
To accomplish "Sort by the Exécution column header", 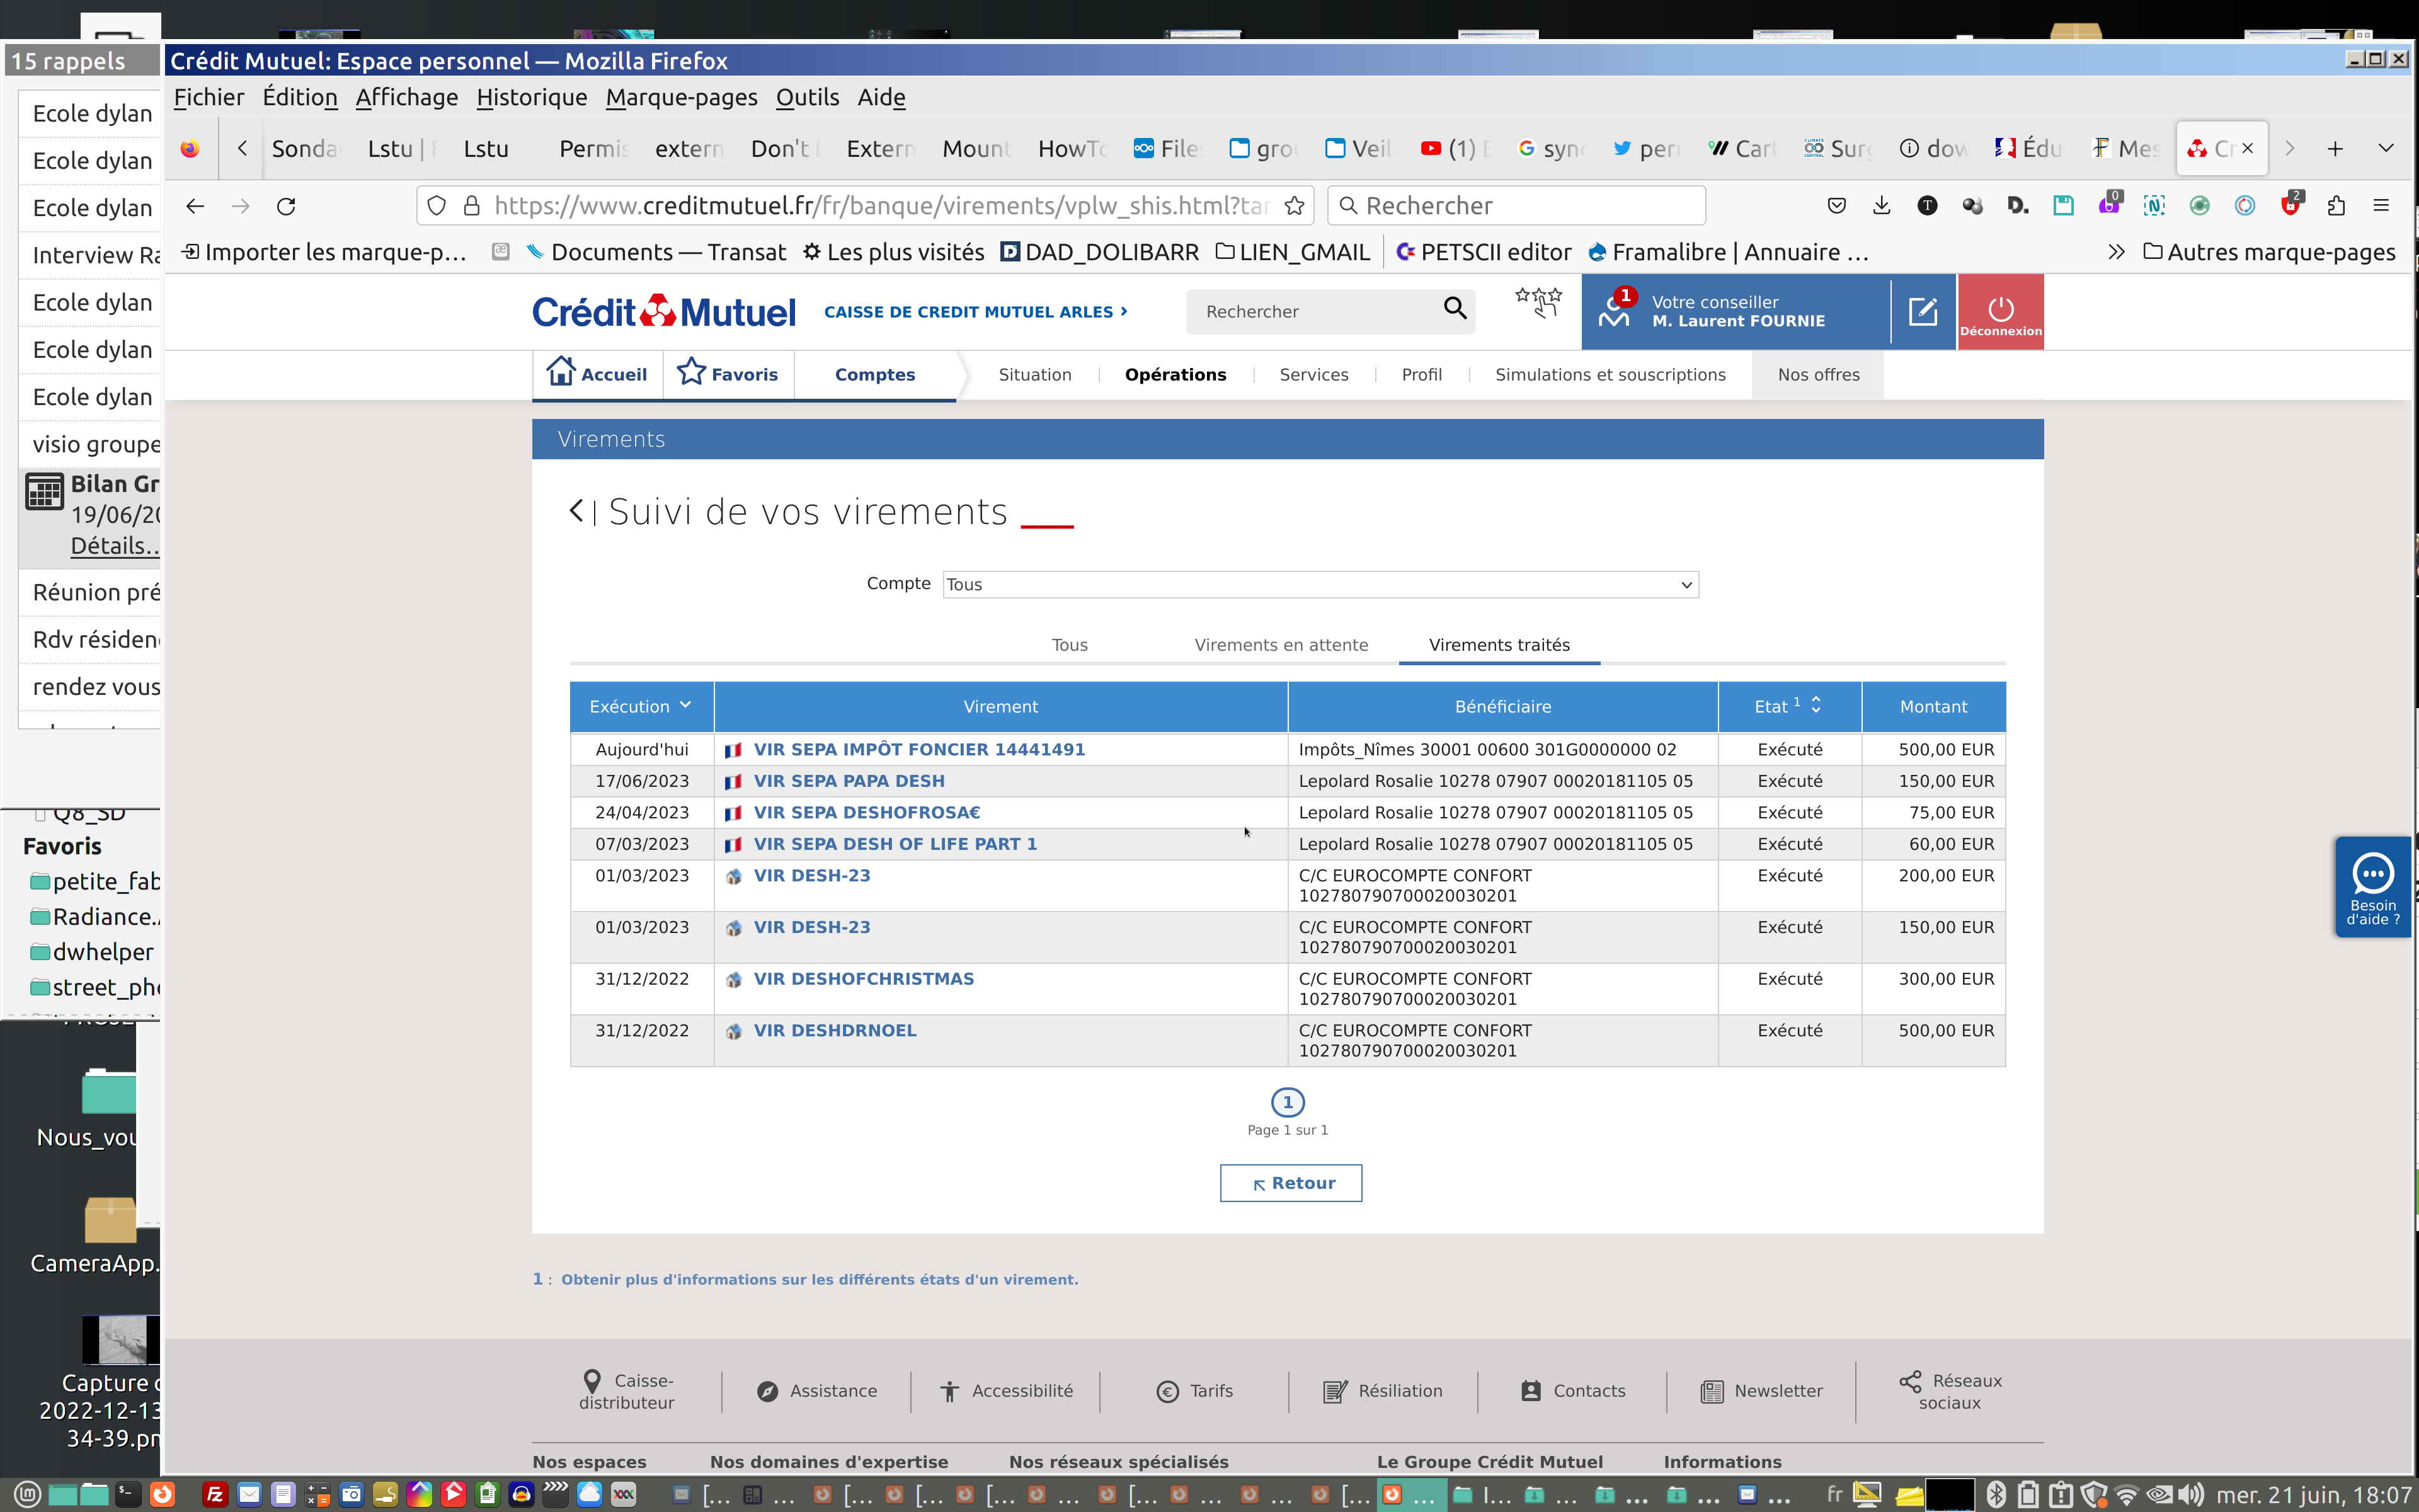I will (x=641, y=706).
